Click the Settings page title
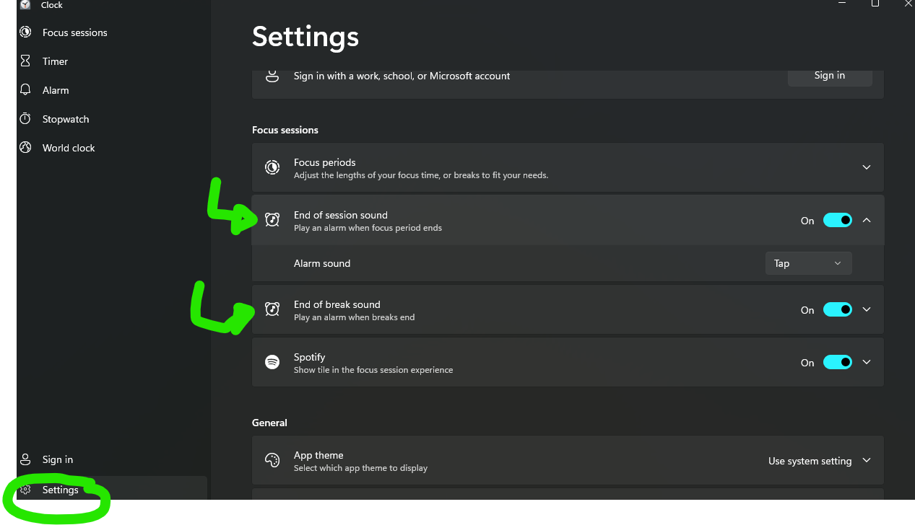 click(x=305, y=37)
